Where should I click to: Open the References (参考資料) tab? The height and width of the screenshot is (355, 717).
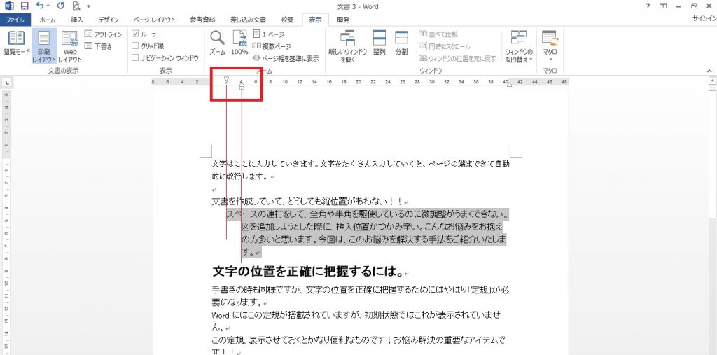[202, 20]
